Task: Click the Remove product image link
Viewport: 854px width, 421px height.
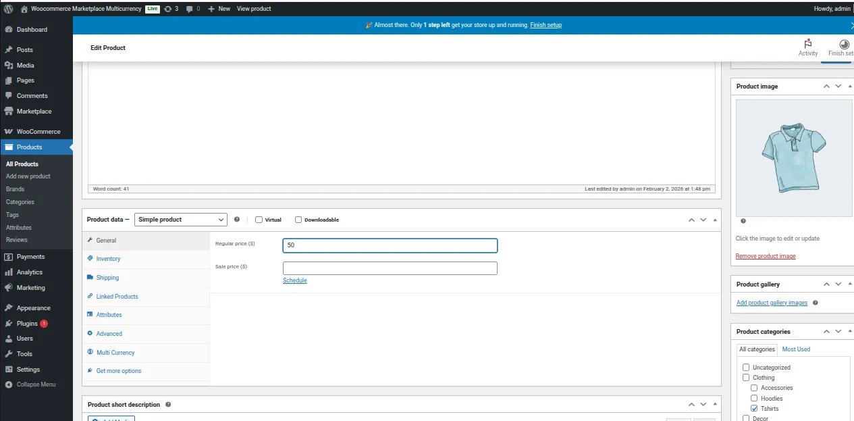Action: [x=766, y=256]
